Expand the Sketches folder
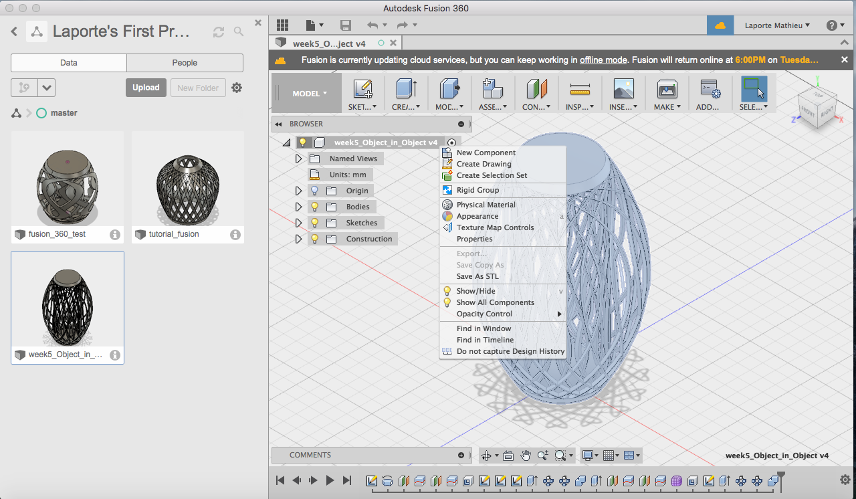This screenshot has height=499, width=856. coord(299,223)
